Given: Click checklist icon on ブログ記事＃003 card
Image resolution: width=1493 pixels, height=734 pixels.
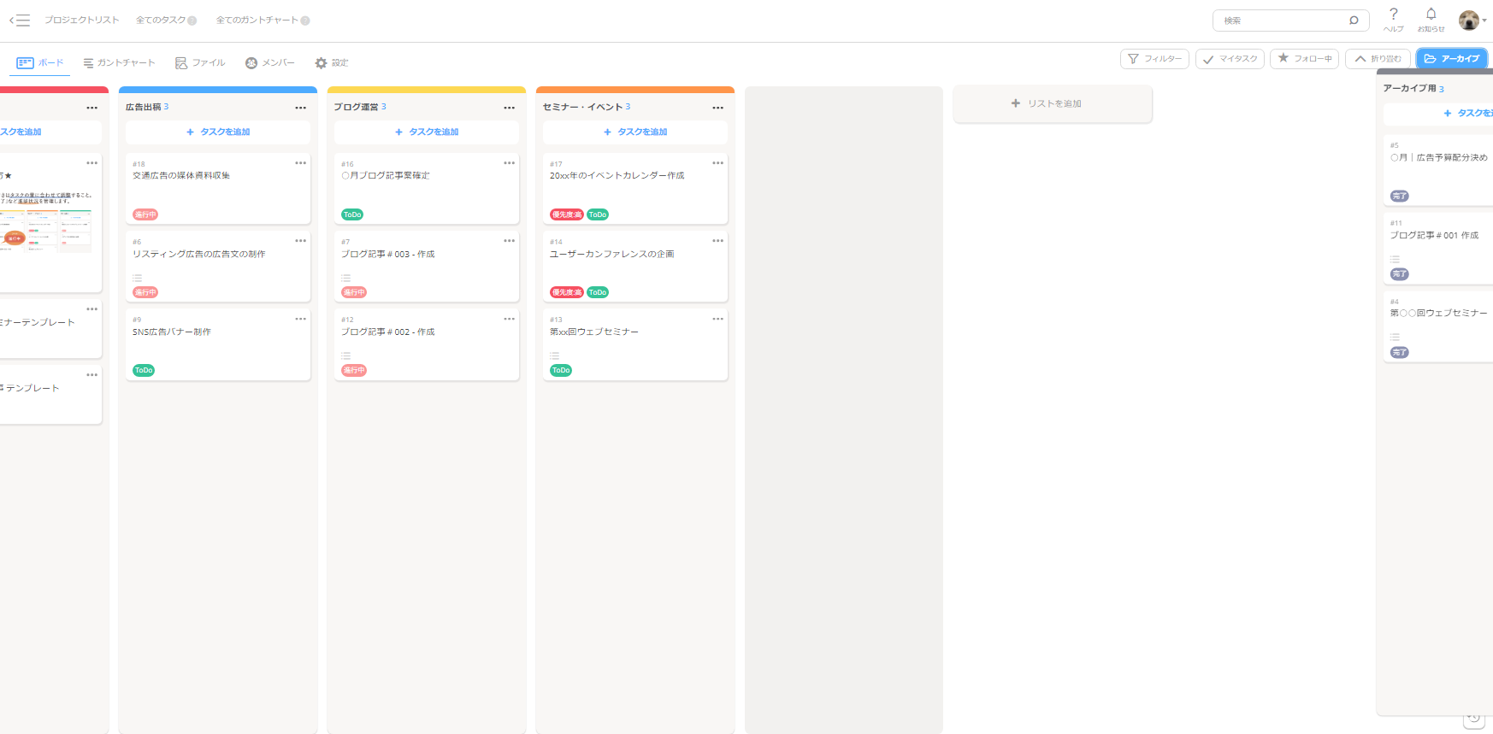Looking at the screenshot, I should click(345, 278).
